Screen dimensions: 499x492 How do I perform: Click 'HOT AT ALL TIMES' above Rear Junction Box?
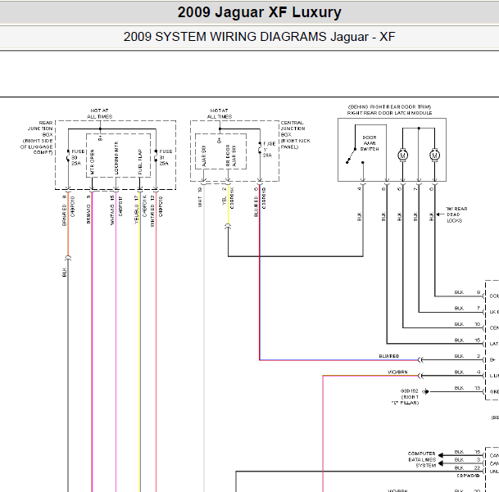100,114
